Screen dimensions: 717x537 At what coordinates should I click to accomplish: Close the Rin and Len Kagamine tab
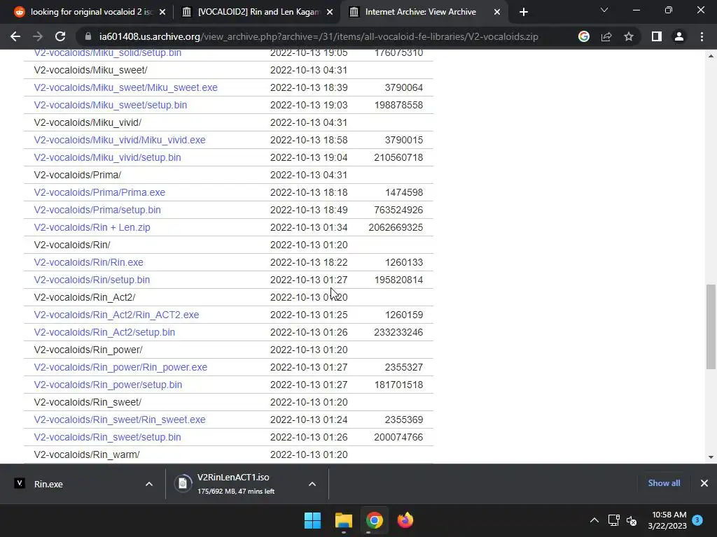[330, 12]
